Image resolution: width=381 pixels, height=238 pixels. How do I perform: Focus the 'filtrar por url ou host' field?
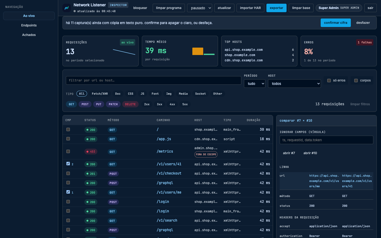click(153, 80)
